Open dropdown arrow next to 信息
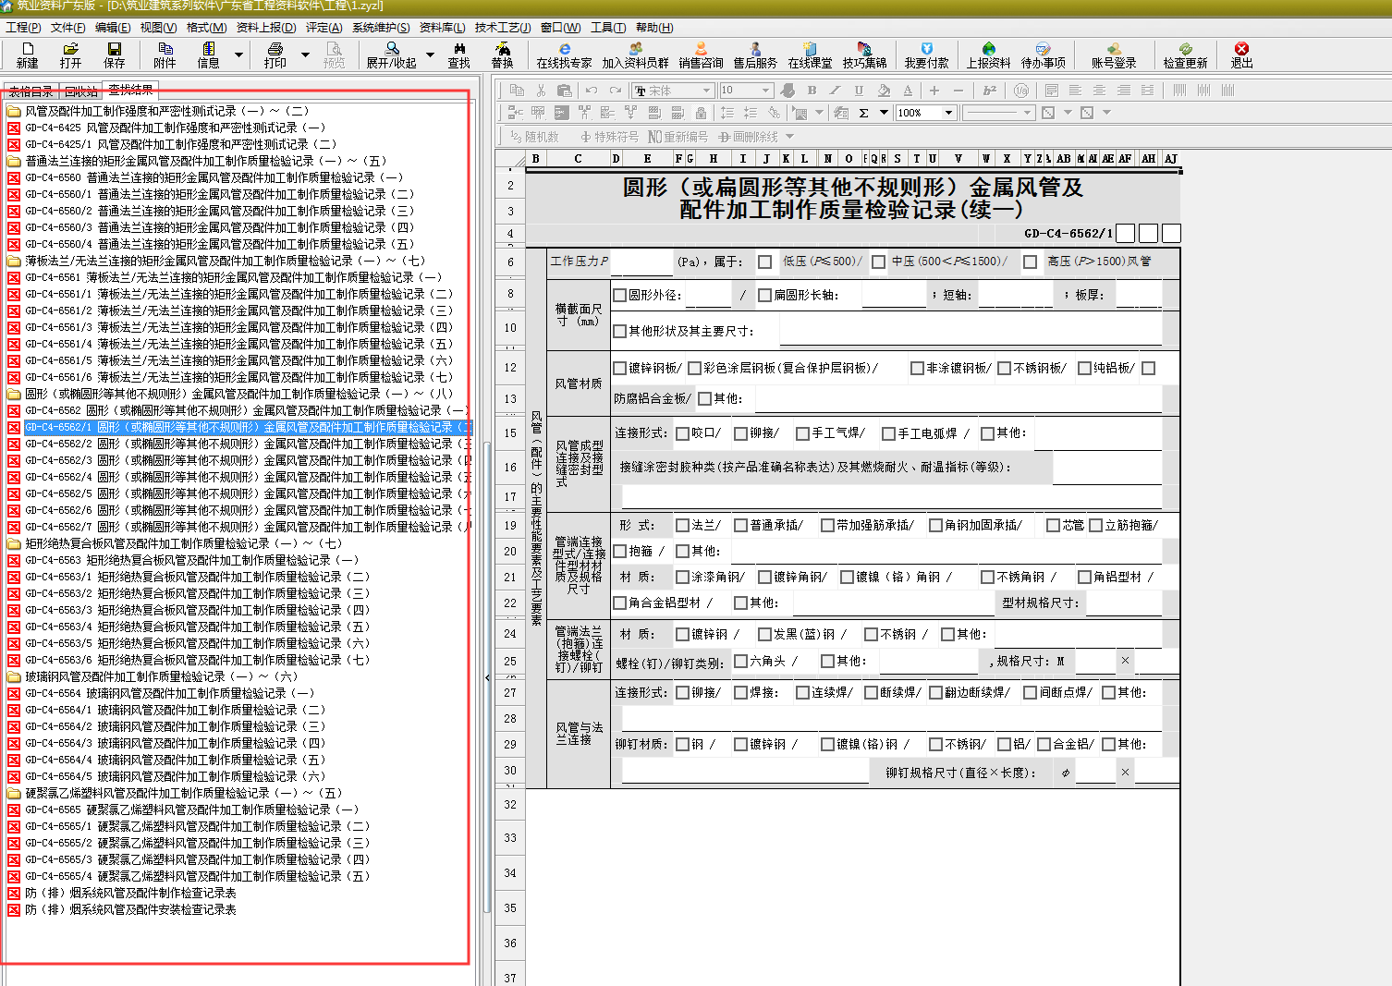 [x=238, y=55]
